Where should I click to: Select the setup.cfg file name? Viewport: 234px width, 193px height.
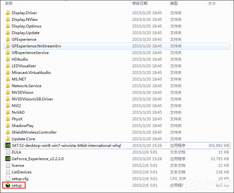click(20, 178)
